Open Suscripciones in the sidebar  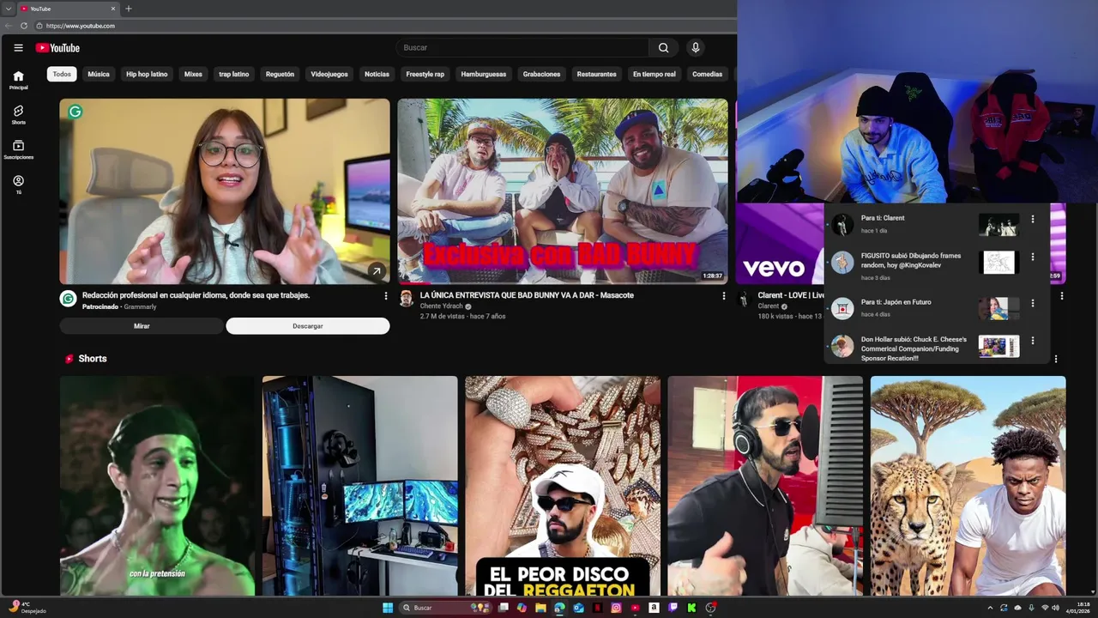[x=18, y=150]
